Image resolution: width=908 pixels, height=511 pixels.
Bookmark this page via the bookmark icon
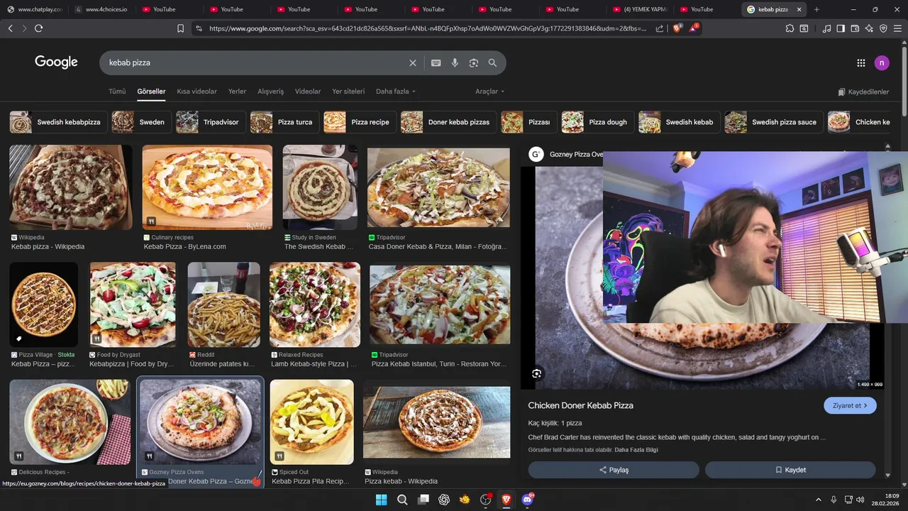(180, 28)
